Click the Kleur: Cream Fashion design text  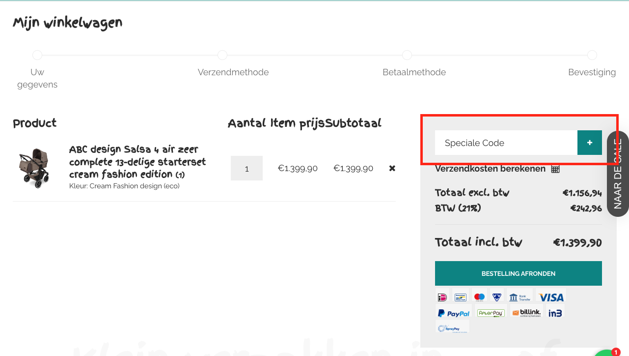pyautogui.click(x=125, y=186)
